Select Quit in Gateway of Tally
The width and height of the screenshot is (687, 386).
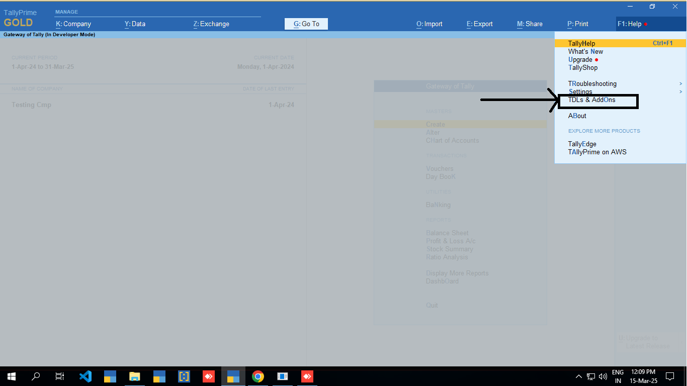point(432,305)
